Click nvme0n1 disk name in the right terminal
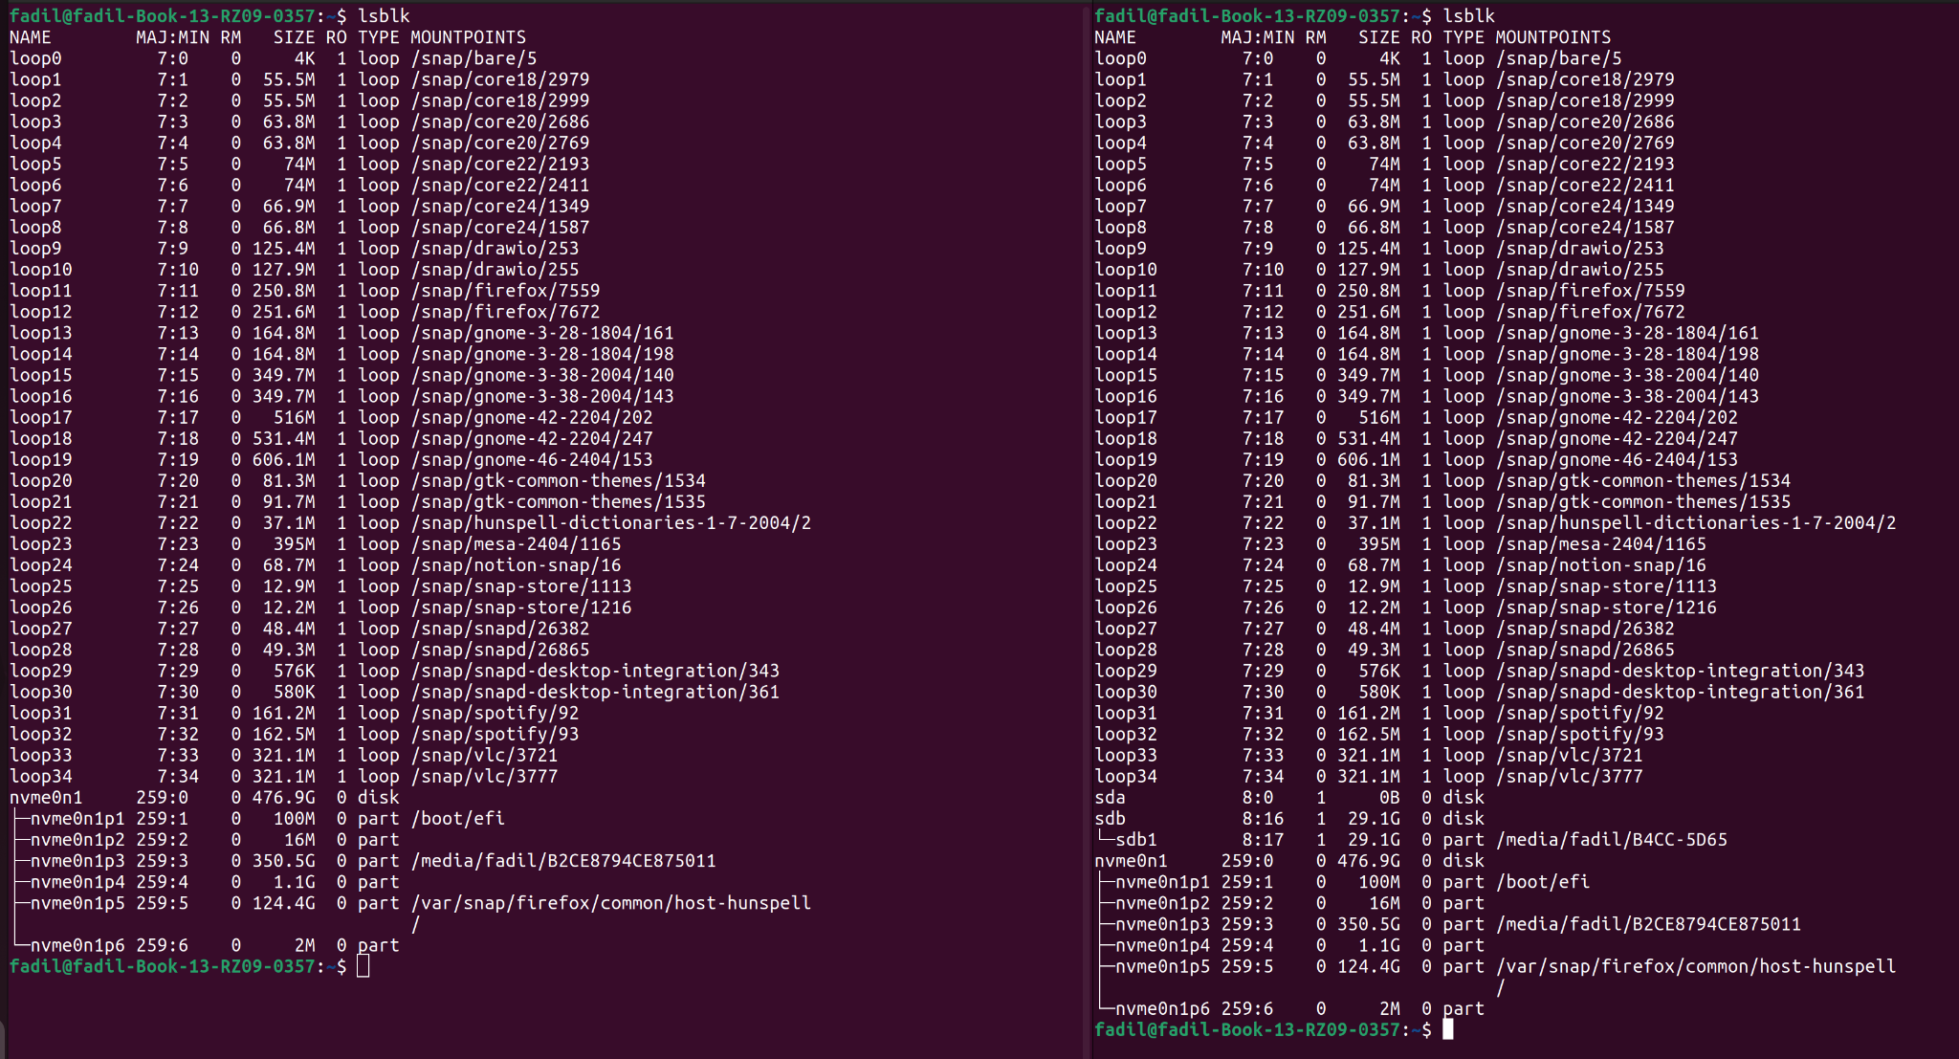Image resolution: width=1959 pixels, height=1059 pixels. pyautogui.click(x=1131, y=861)
